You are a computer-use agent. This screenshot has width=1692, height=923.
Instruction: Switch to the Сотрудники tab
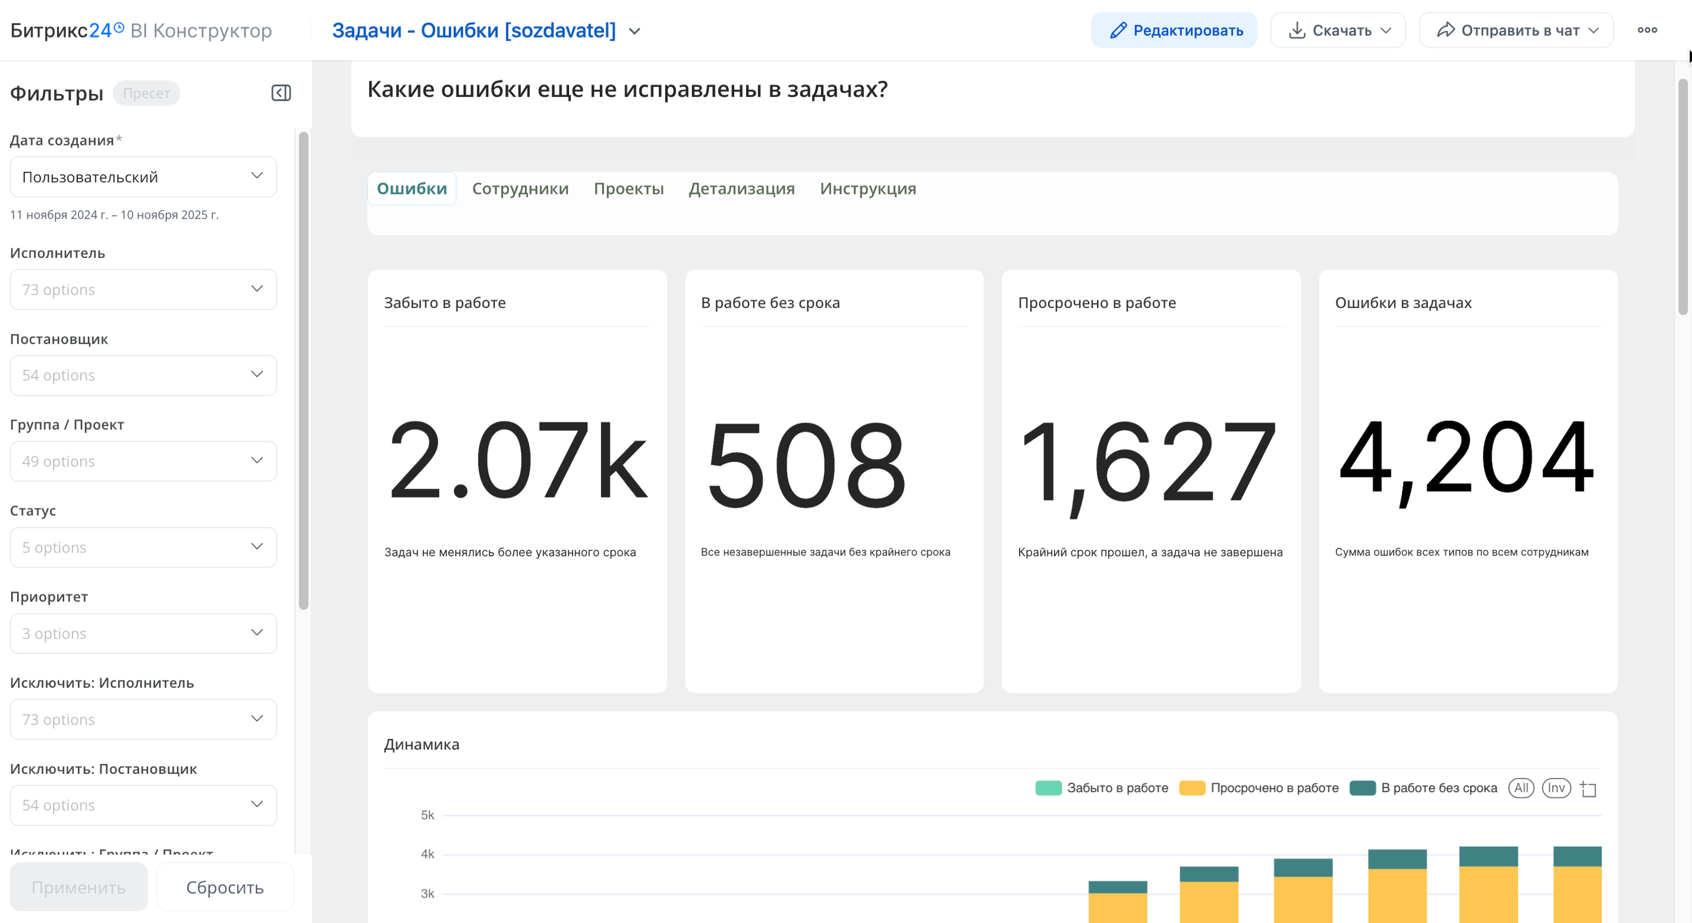(520, 189)
